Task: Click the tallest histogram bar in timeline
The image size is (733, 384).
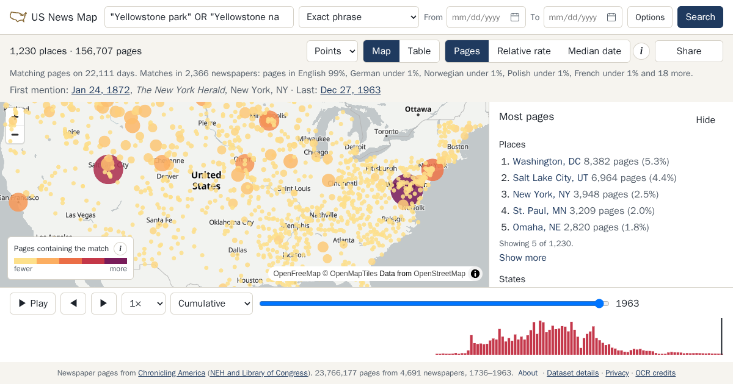Action: [x=541, y=338]
